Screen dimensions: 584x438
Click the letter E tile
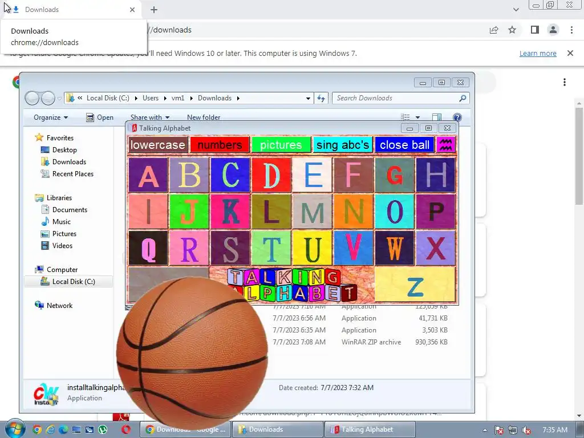[312, 175]
